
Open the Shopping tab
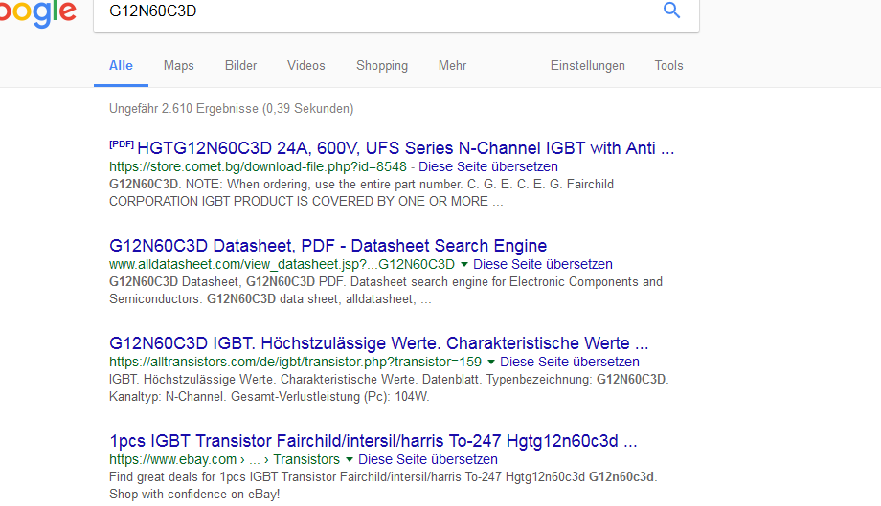point(382,66)
